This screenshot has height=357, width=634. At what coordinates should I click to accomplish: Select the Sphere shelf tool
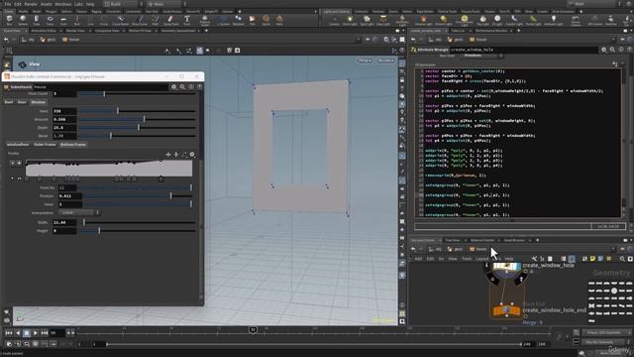(23, 20)
